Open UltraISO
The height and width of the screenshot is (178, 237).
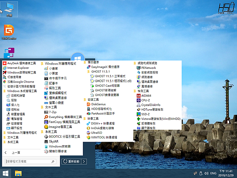point(94,133)
